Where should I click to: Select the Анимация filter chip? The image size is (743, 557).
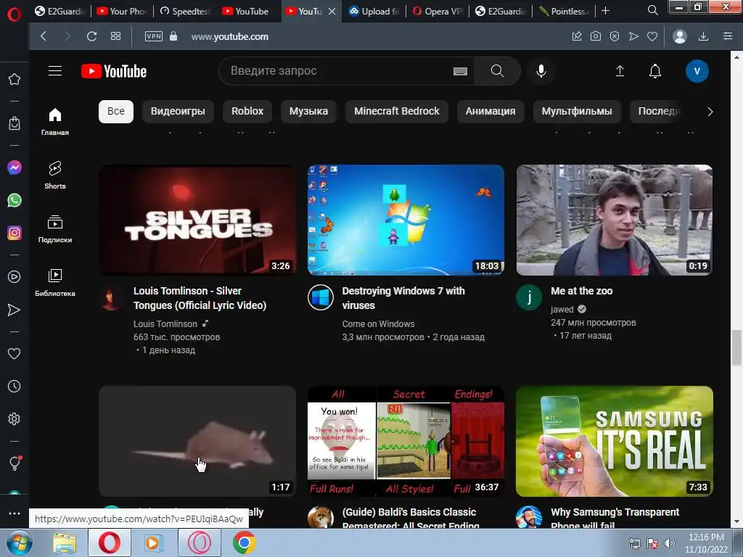point(490,111)
